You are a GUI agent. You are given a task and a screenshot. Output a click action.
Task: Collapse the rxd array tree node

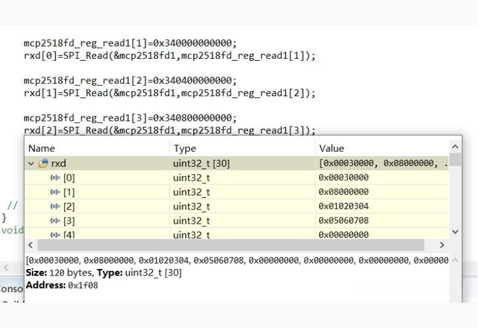coord(31,164)
